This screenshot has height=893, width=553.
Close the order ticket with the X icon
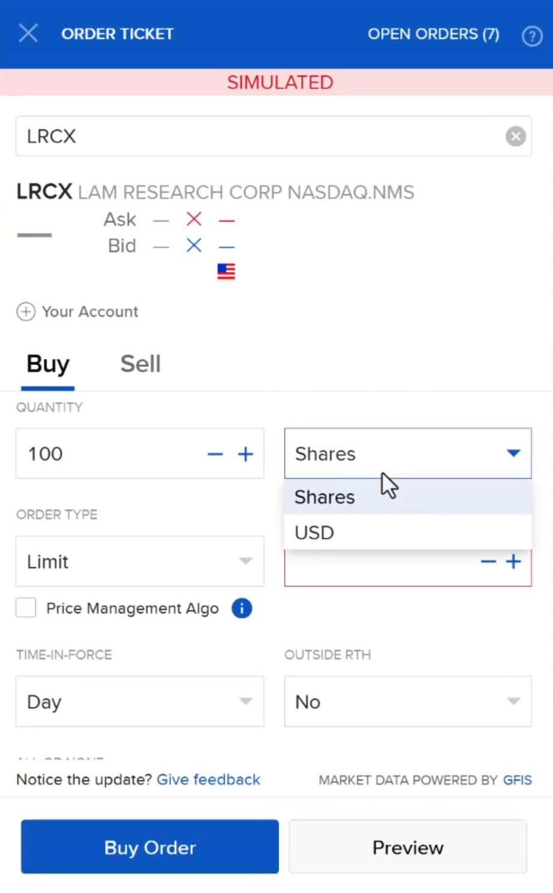[28, 34]
